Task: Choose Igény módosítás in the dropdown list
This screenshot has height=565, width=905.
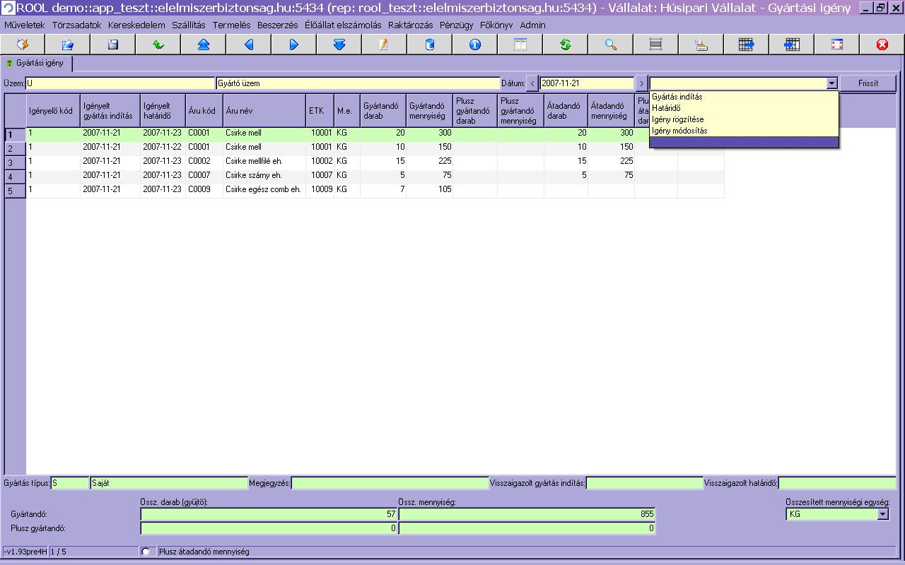Action: pyautogui.click(x=679, y=131)
